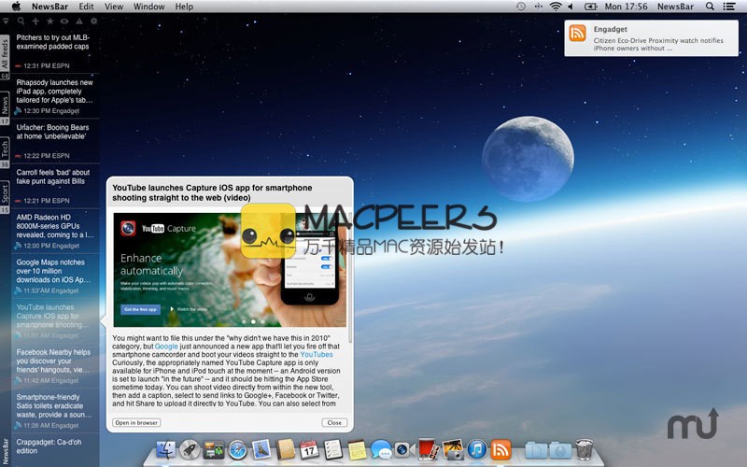
Task: Open FaceTime camera icon in Dock
Action: tap(404, 449)
